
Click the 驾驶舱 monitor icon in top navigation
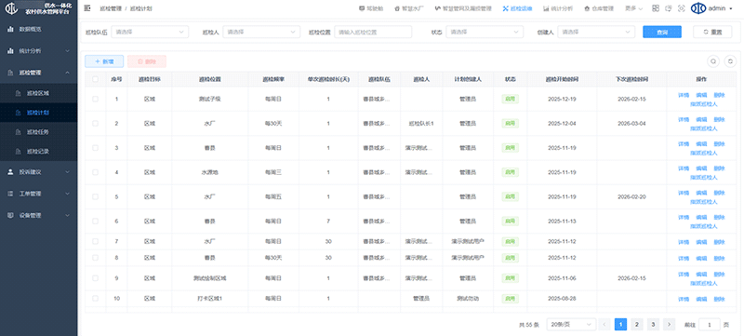pyautogui.click(x=362, y=8)
